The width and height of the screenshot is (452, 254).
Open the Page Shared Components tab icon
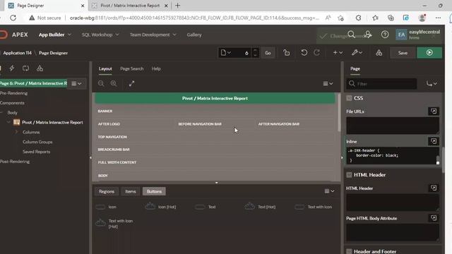40,68
